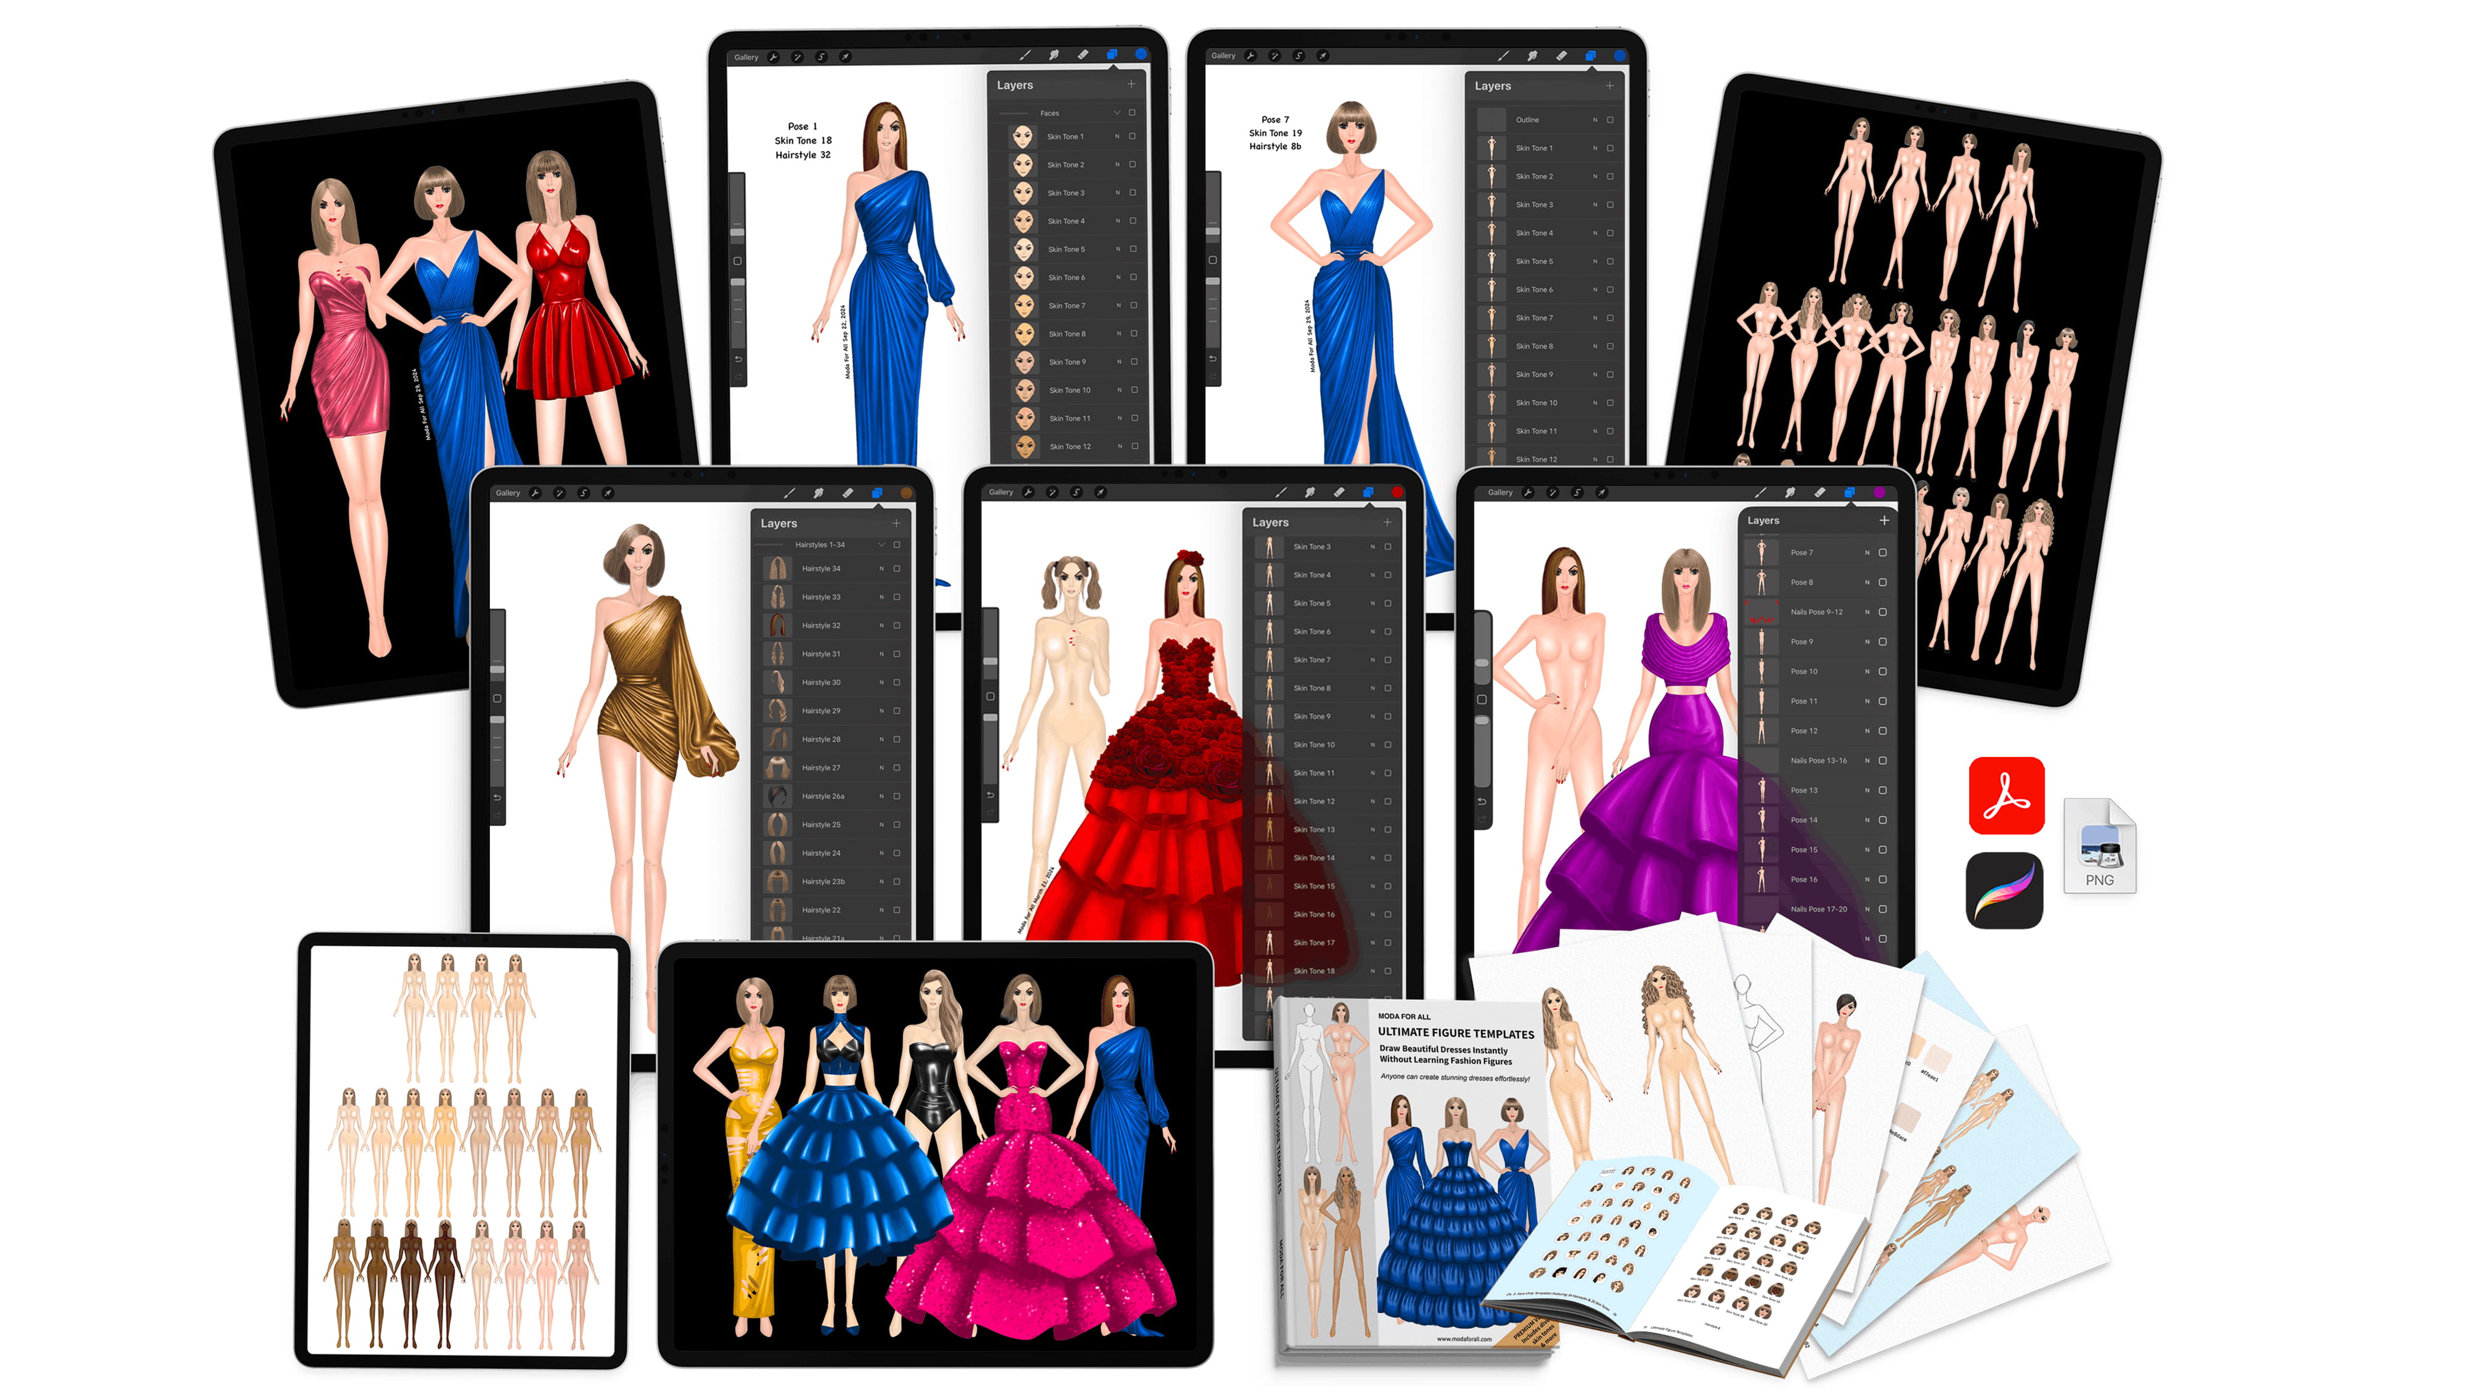The width and height of the screenshot is (2485, 1398).
Task: Enable face Skin Tone 4 layer checkbox on Pose 1 screen
Action: tap(1133, 221)
